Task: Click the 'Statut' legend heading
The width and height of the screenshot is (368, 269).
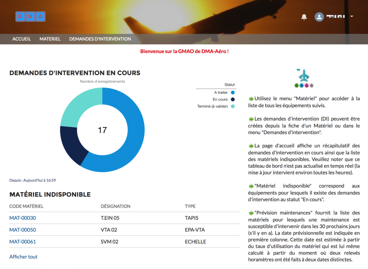Action: [x=230, y=85]
